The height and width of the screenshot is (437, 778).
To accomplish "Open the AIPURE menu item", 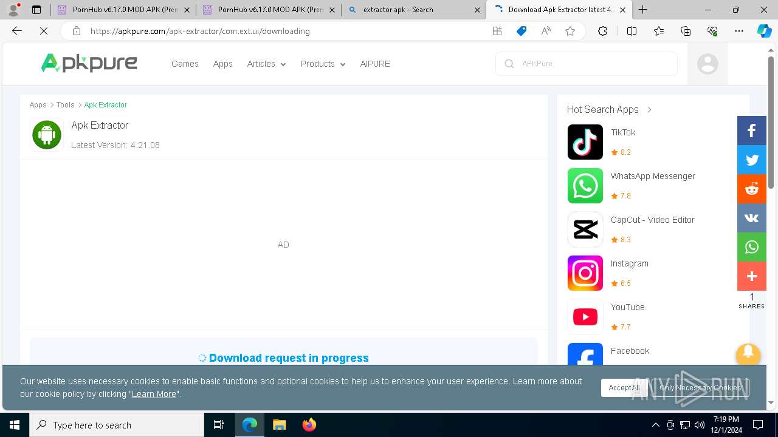I will click(x=375, y=64).
